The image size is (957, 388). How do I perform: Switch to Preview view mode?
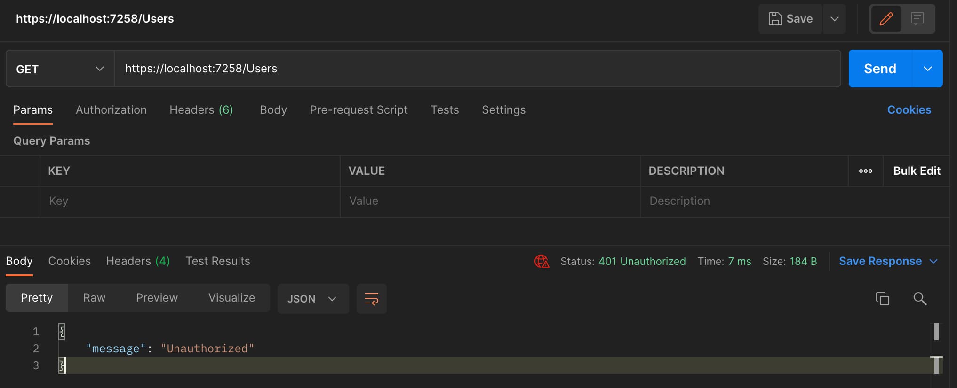tap(157, 298)
